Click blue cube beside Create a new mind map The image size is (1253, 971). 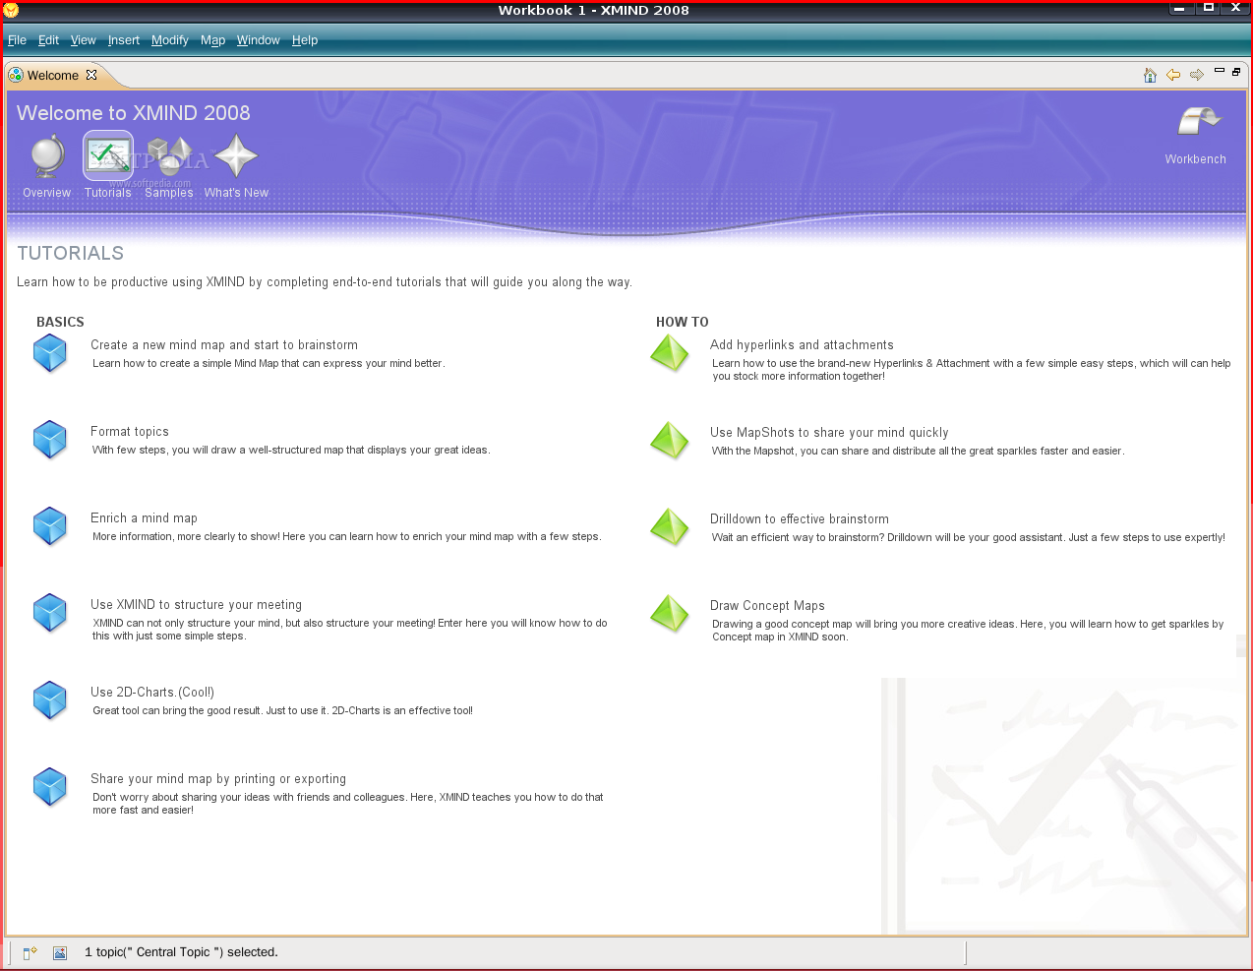click(49, 353)
